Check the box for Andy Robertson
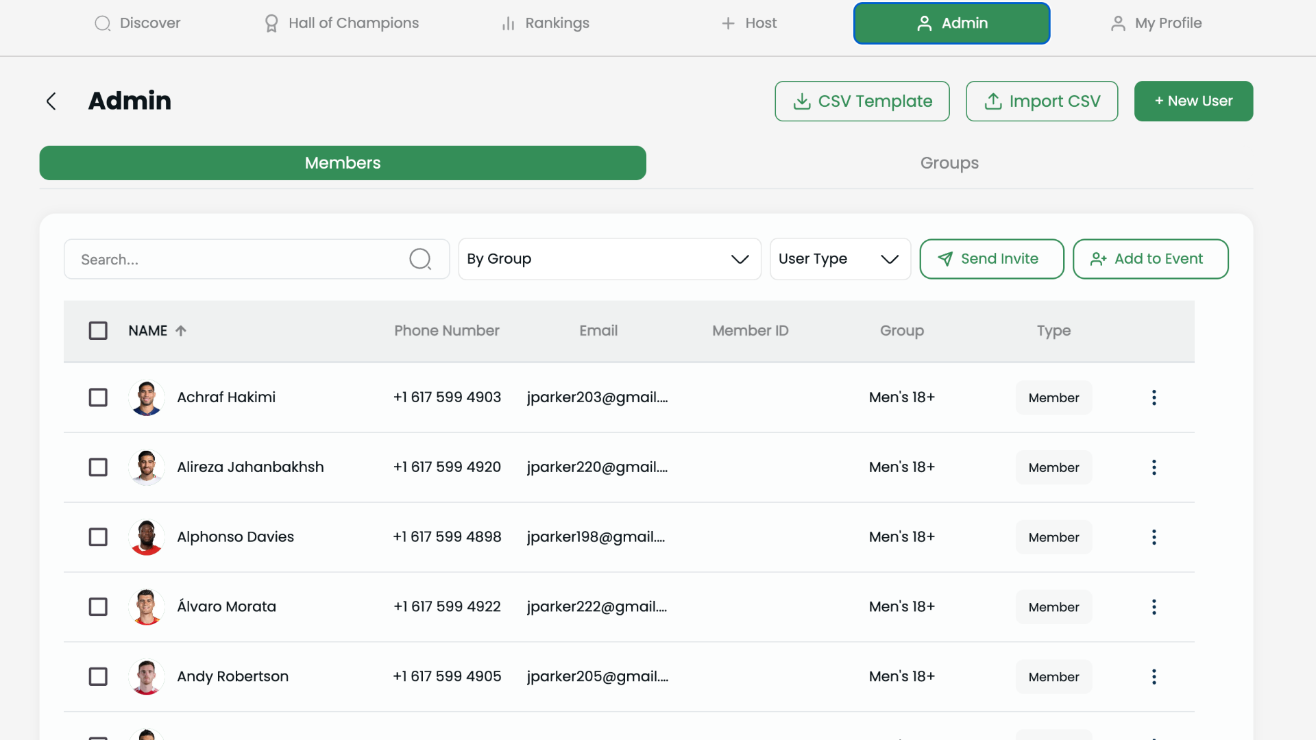This screenshot has width=1316, height=740. coord(98,677)
